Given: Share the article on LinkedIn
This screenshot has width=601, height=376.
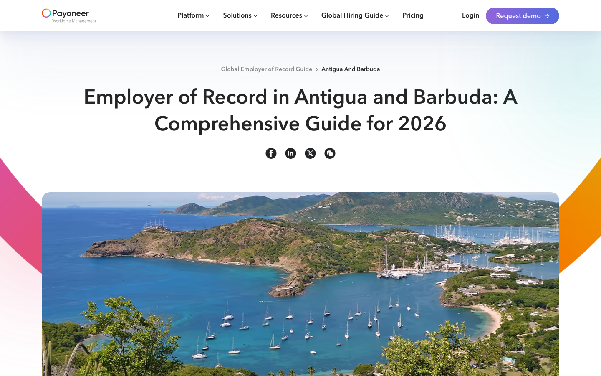Looking at the screenshot, I should [x=290, y=153].
